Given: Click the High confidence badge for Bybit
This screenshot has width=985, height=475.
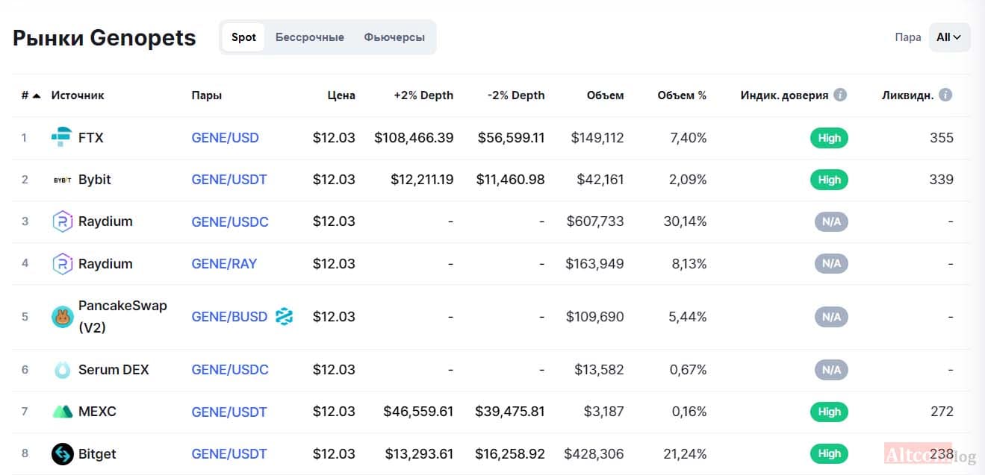Looking at the screenshot, I should point(829,180).
